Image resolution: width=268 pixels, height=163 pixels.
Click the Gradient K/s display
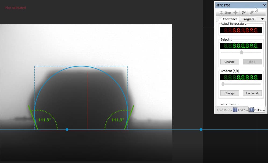click(241, 77)
